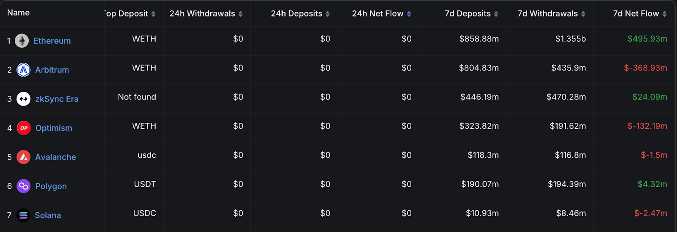
Task: Sort by 24h Net Flow arrows
Action: [409, 14]
